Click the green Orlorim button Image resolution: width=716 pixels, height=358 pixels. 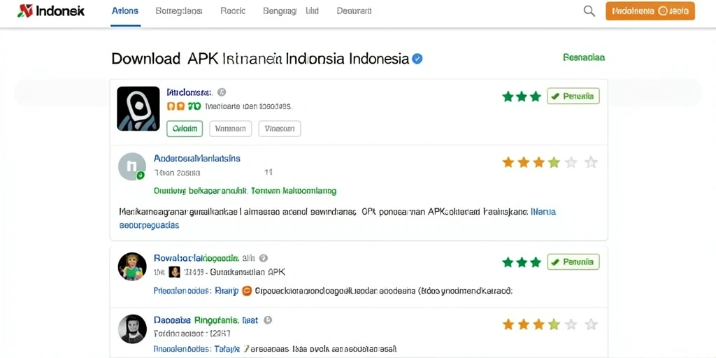pos(185,129)
